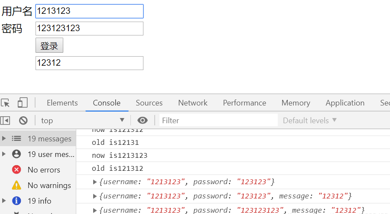Clear the console with the ban icon

pos(23,120)
